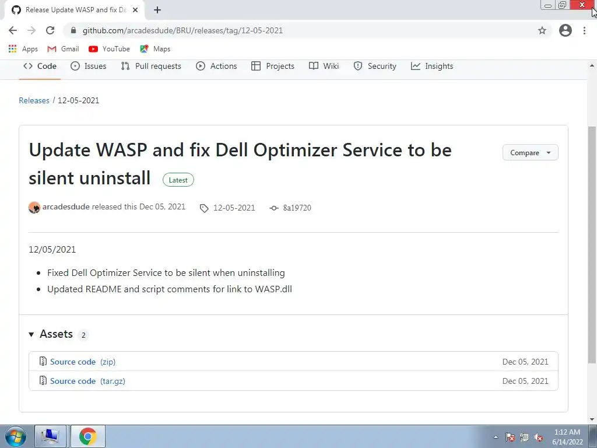
Task: Click the address bar URL
Action: pyautogui.click(x=182, y=30)
